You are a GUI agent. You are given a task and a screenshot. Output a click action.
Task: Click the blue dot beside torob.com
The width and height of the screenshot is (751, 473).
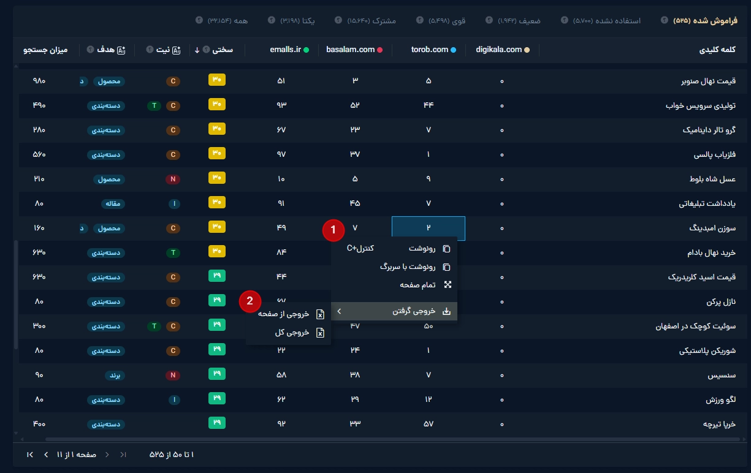[x=453, y=50]
